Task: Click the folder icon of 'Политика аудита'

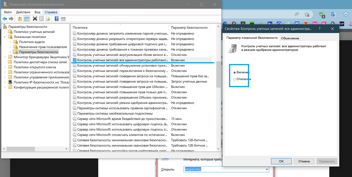Action: (x=16, y=42)
